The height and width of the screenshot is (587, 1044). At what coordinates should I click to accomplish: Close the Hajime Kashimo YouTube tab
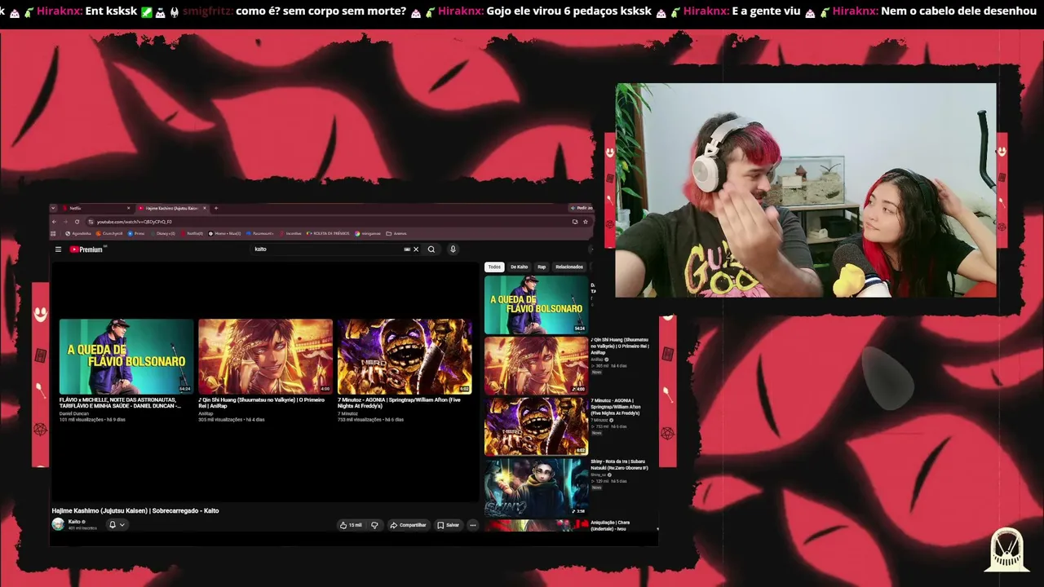pos(204,209)
